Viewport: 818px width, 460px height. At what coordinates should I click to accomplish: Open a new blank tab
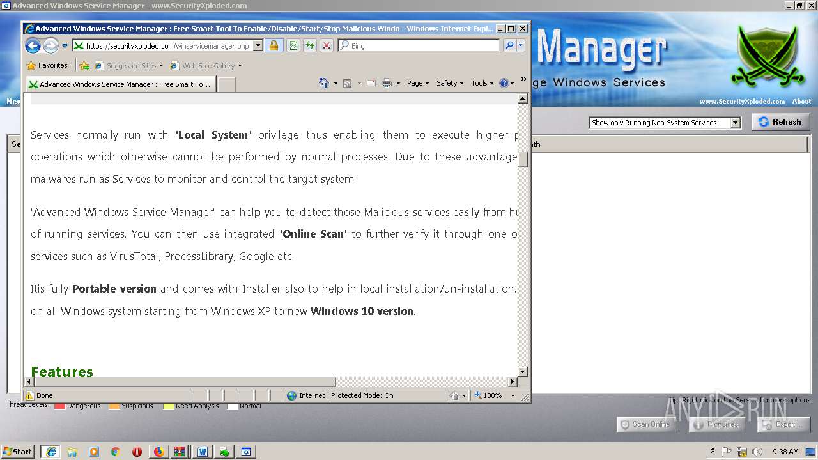coord(227,84)
